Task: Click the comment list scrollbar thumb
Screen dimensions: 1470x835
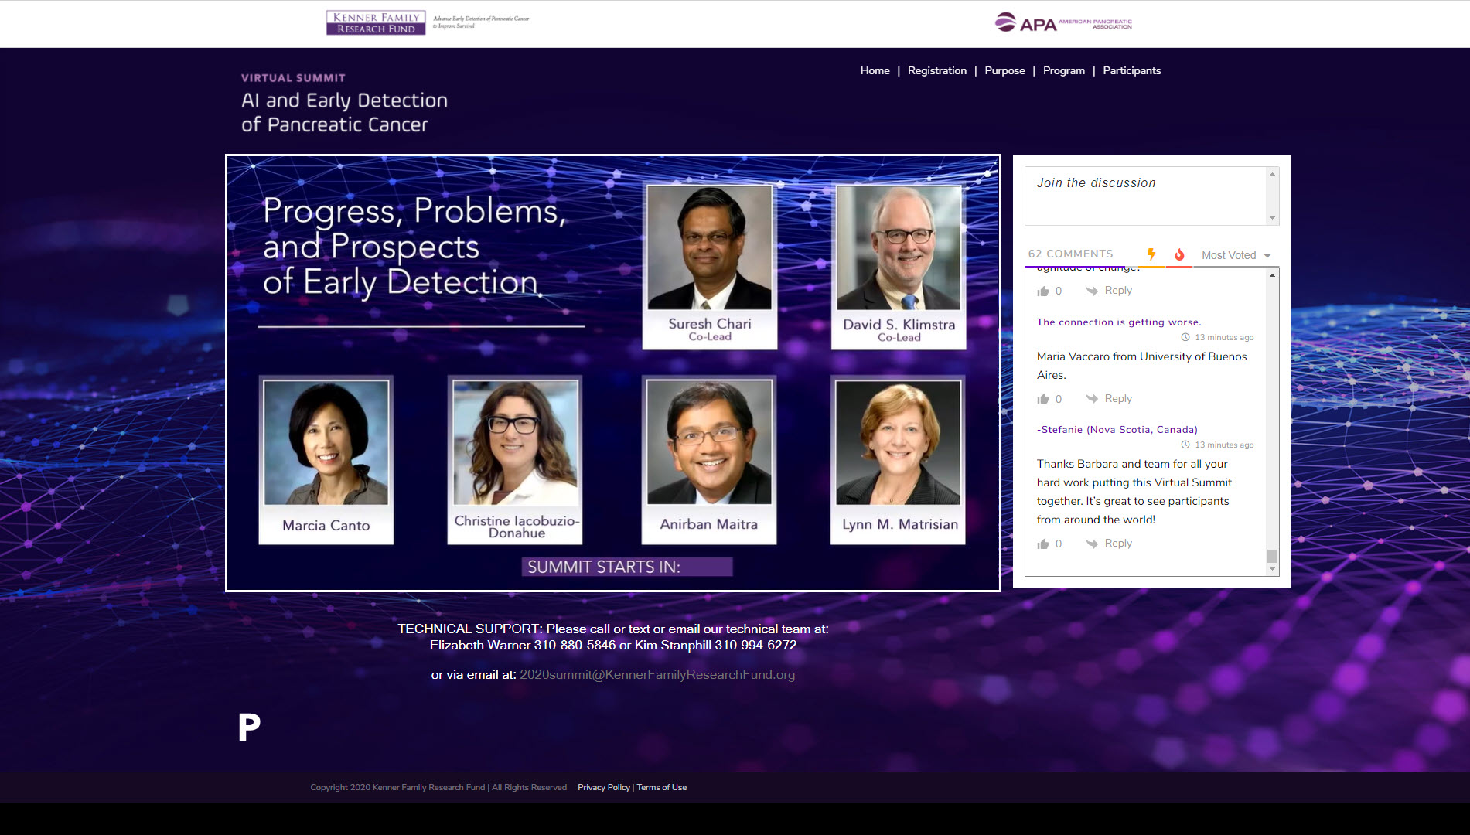Action: pos(1272,556)
